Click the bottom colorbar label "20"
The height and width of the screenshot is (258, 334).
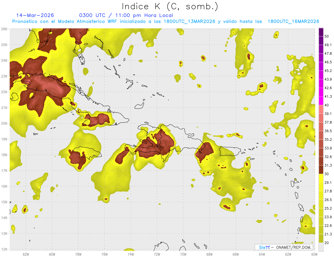point(327,243)
